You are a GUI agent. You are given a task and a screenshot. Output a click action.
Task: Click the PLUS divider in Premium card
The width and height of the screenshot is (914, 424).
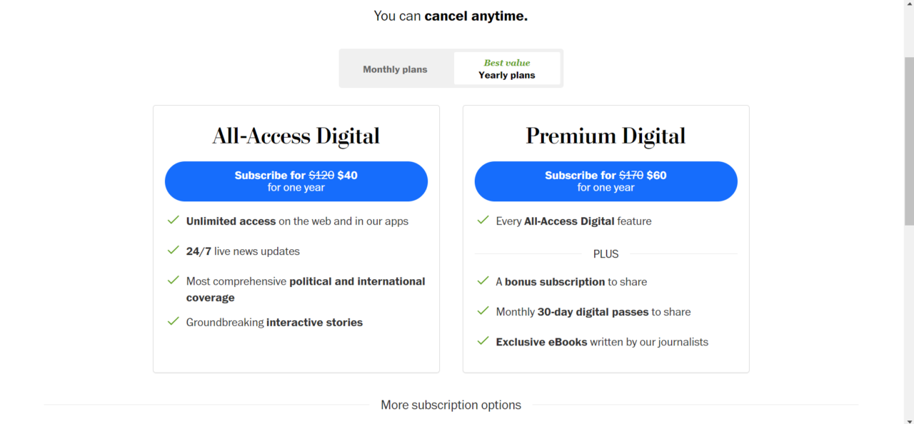click(x=606, y=254)
